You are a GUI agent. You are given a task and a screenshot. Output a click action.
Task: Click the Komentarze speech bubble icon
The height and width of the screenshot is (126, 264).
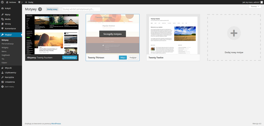[x=2, y=29]
